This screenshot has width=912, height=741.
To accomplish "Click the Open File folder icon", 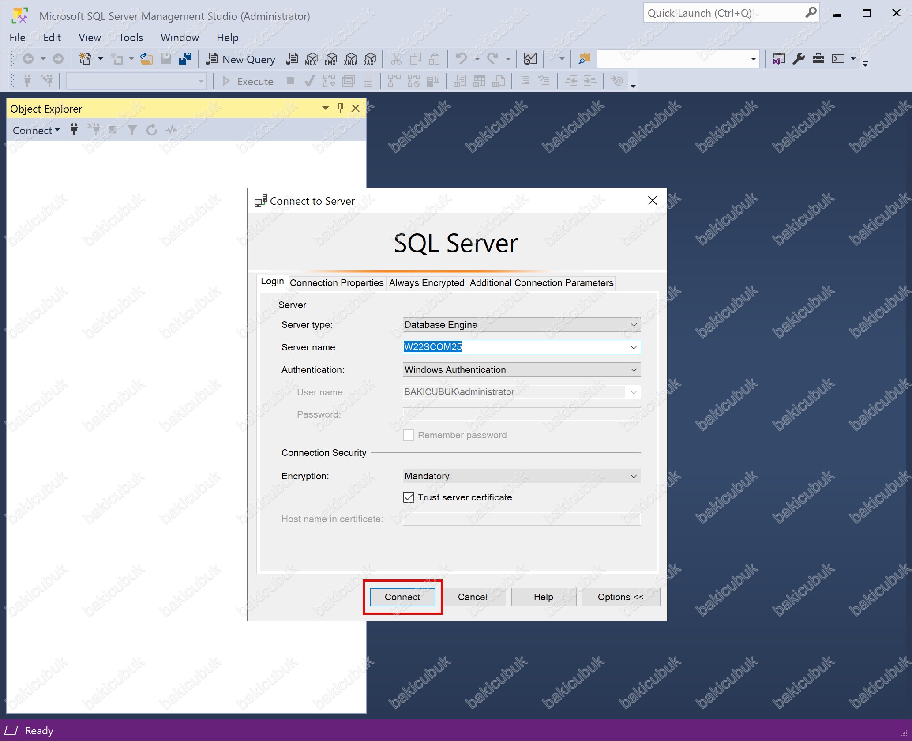I will [x=146, y=59].
